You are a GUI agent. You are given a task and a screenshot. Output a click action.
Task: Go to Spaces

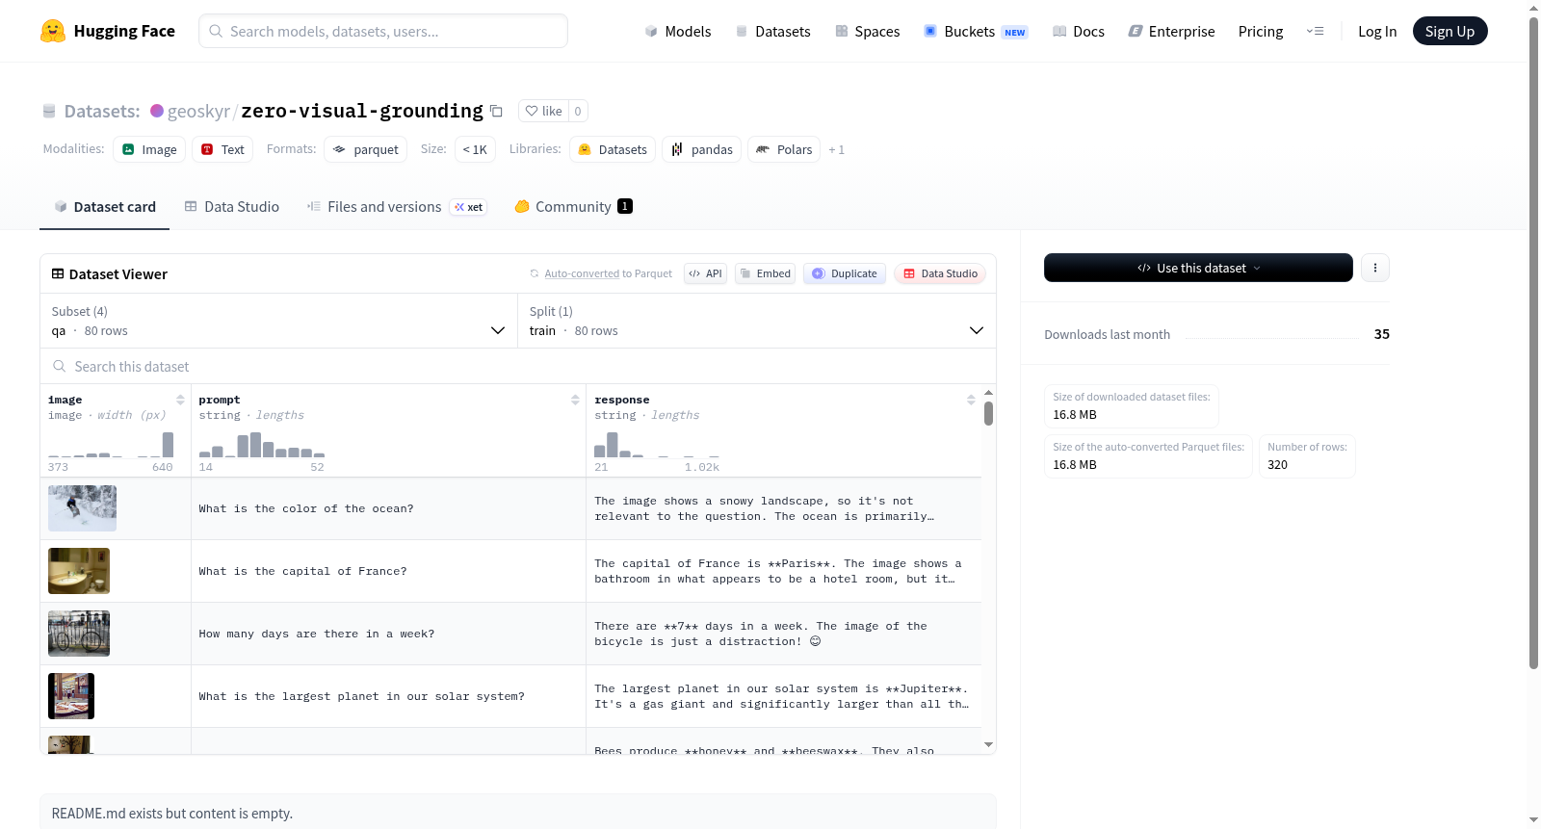867,31
